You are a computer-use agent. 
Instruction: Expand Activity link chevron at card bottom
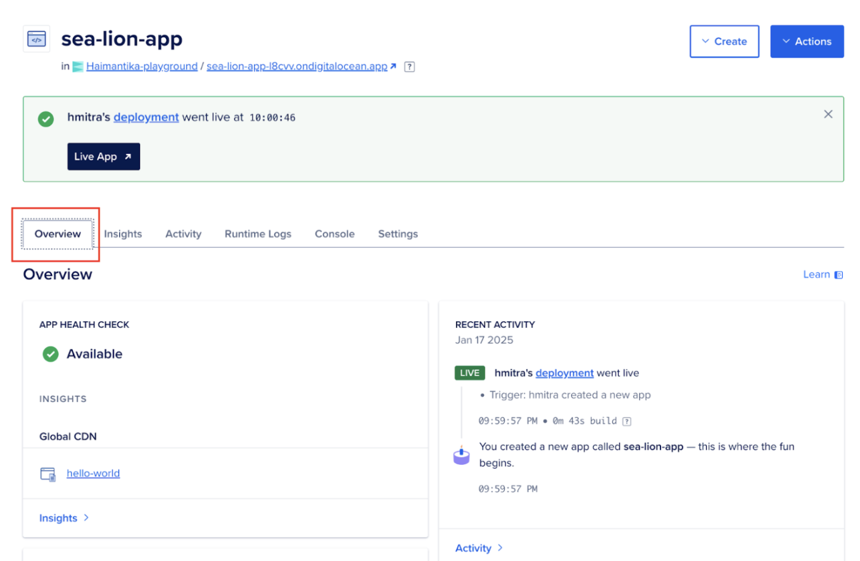[x=500, y=548]
